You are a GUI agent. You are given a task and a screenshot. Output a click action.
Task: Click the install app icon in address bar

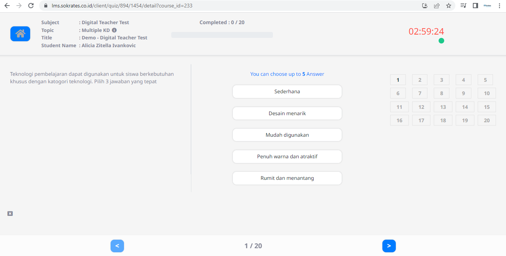[x=425, y=6]
